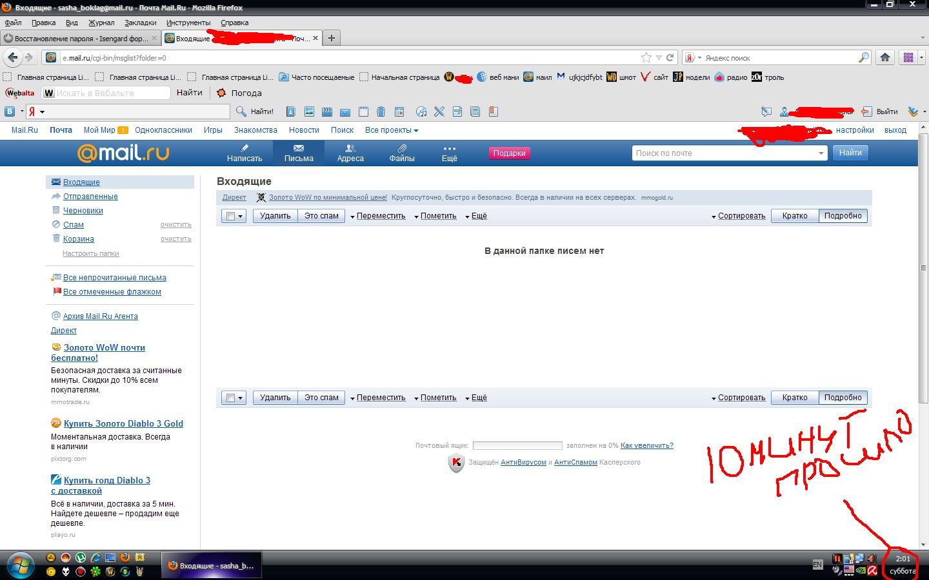Click the scissors-cross toolbar icon
This screenshot has height=580, width=929.
click(x=439, y=111)
